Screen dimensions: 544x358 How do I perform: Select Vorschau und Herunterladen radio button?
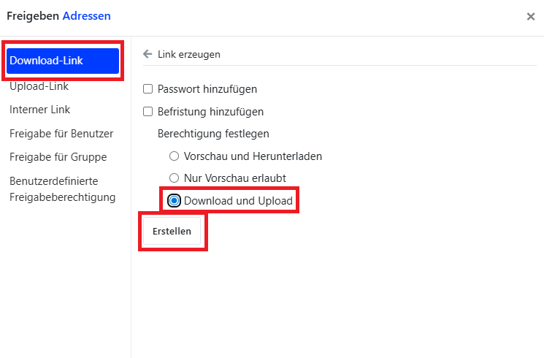click(x=175, y=156)
